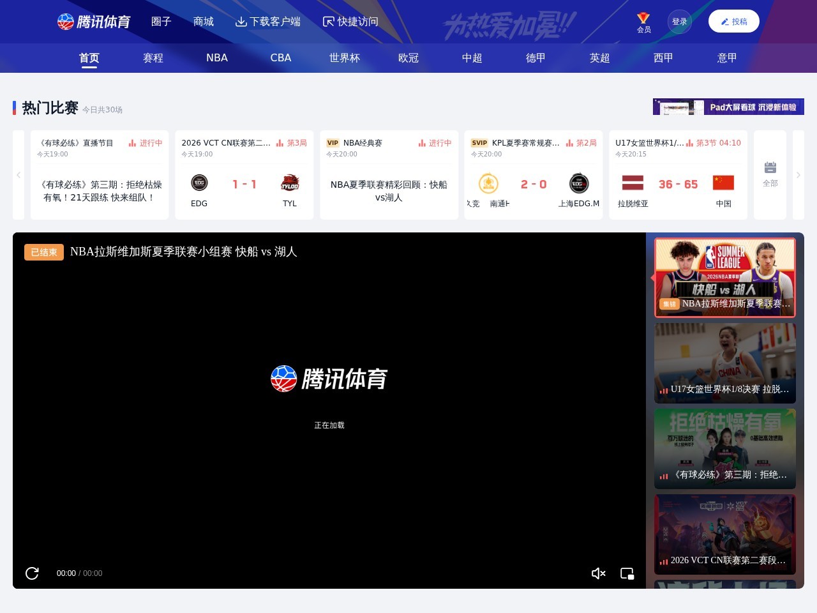
Task: Select the 赛程 tab
Action: pos(153,58)
